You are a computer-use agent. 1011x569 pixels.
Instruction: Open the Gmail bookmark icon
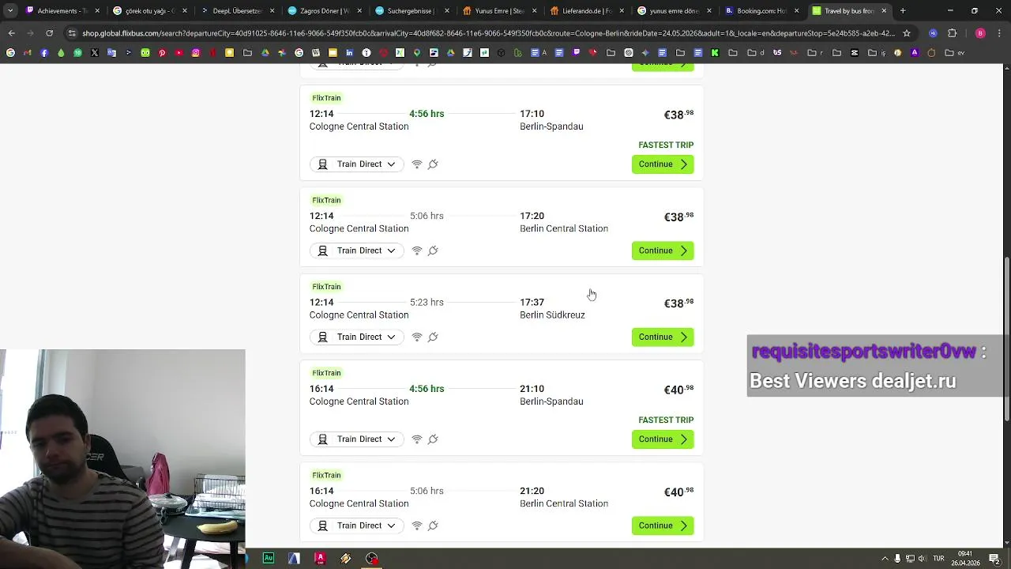click(x=27, y=53)
